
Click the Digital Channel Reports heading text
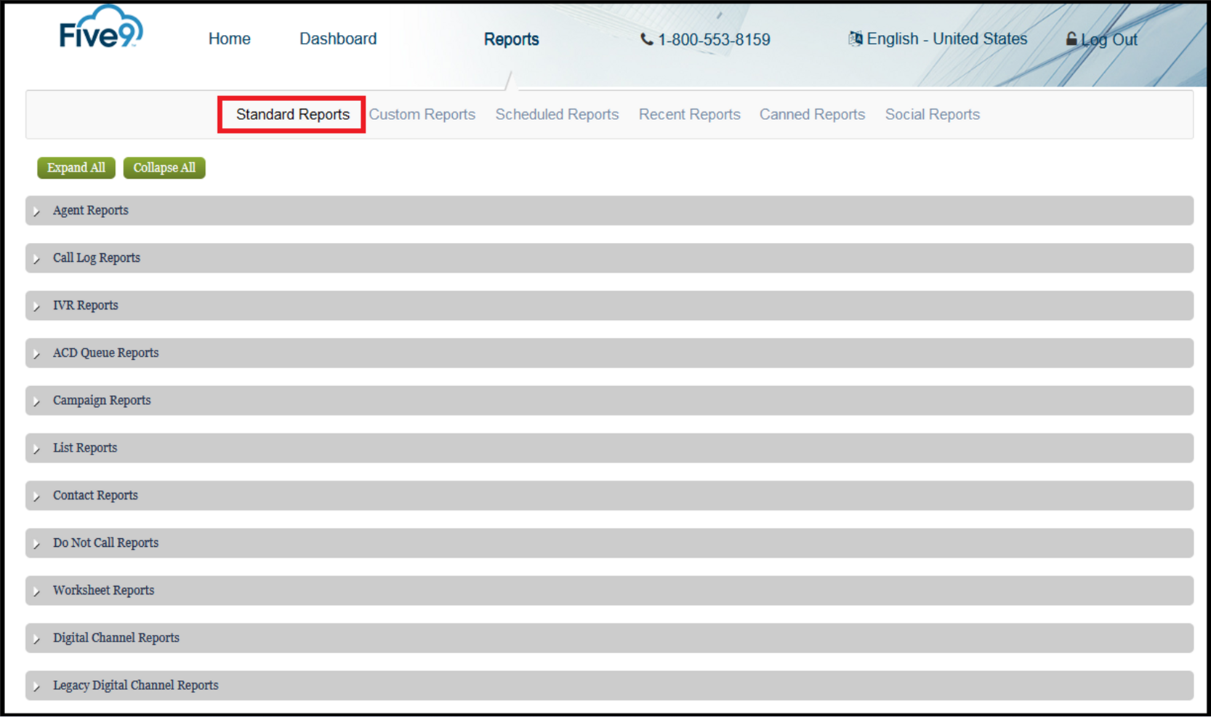pos(116,638)
